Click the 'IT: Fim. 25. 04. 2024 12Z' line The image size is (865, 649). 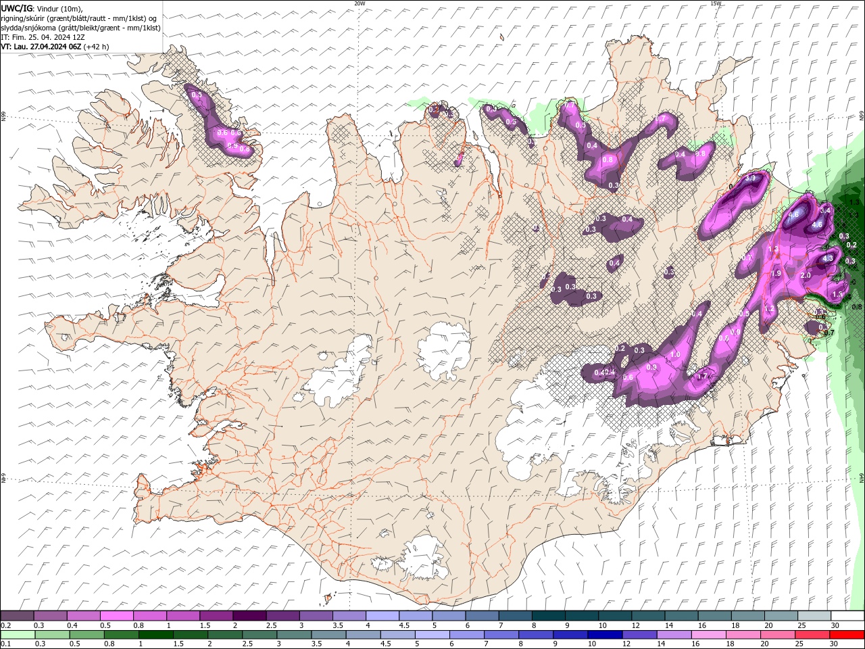coord(43,37)
